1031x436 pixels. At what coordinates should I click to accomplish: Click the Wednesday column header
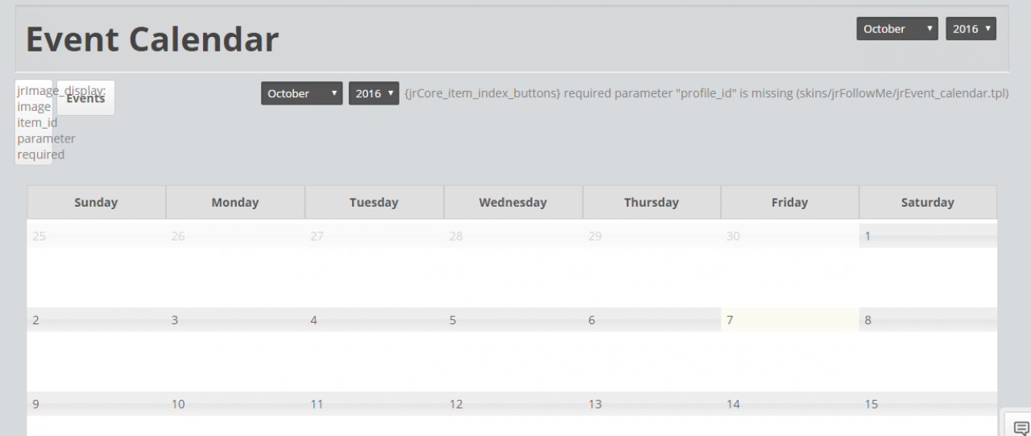(512, 203)
